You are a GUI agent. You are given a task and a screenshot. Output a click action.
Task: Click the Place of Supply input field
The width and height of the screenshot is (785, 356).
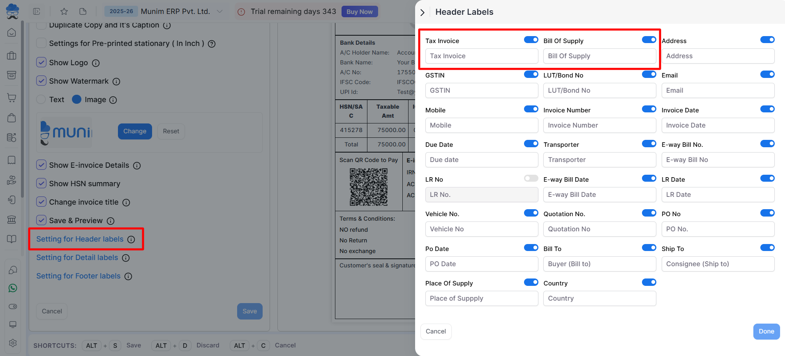pyautogui.click(x=481, y=299)
